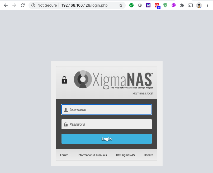Focus the Password input field
Screen dimensions: 213x173
pyautogui.click(x=107, y=124)
